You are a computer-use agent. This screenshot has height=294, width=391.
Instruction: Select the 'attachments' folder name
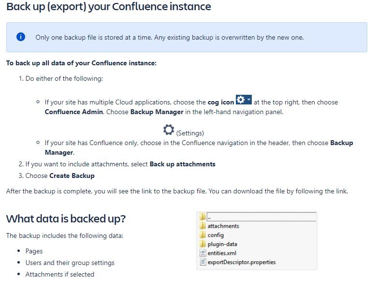click(x=223, y=226)
